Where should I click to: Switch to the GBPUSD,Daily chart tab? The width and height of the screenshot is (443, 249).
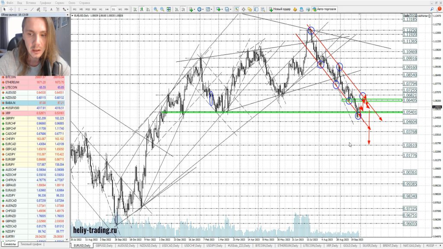click(105, 245)
